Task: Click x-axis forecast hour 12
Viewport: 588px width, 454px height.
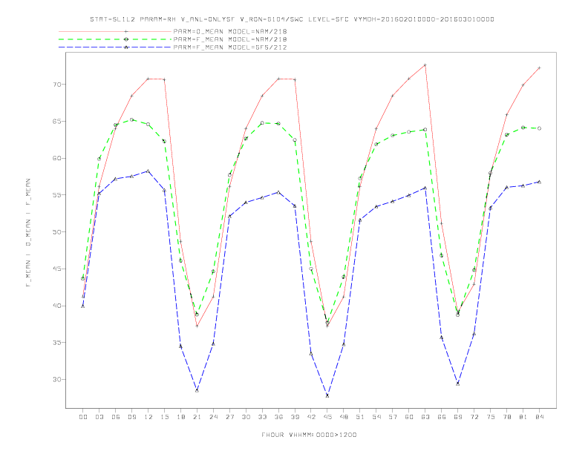Action: (x=148, y=417)
